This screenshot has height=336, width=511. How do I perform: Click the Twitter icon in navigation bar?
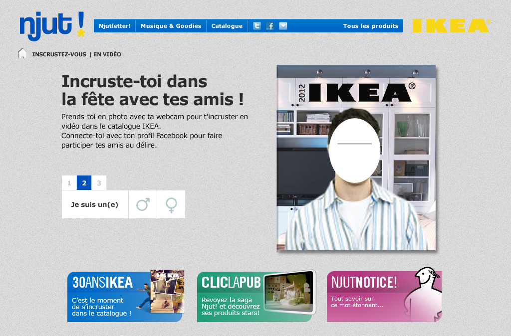[257, 26]
